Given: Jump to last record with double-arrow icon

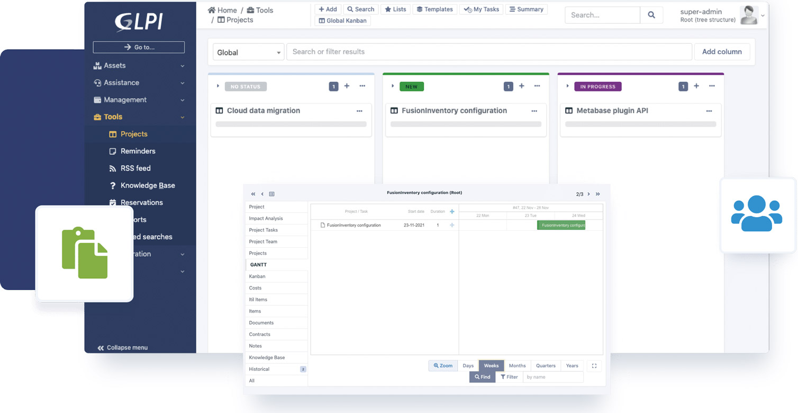Looking at the screenshot, I should (598, 194).
